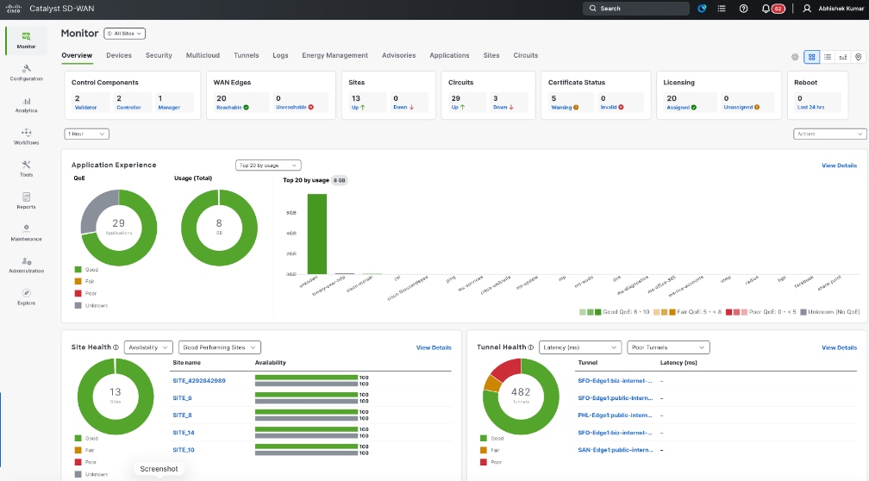Click the Tunnel Health info icon
The width and height of the screenshot is (869, 481).
pyautogui.click(x=531, y=347)
